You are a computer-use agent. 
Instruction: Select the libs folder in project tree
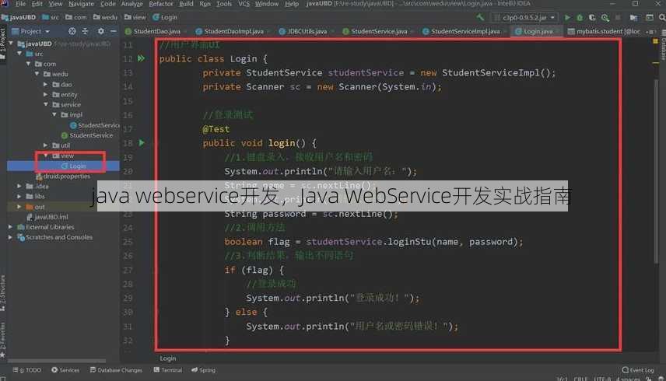click(x=35, y=197)
